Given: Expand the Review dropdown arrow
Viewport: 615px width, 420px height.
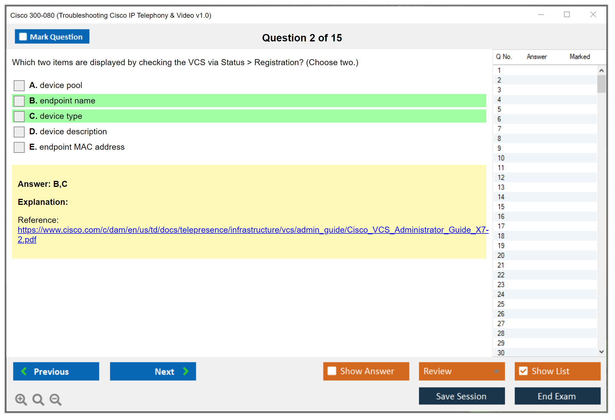Looking at the screenshot, I should point(496,371).
